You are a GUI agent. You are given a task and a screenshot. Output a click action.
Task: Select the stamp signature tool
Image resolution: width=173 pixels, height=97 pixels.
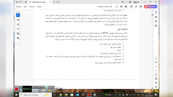tap(18, 38)
